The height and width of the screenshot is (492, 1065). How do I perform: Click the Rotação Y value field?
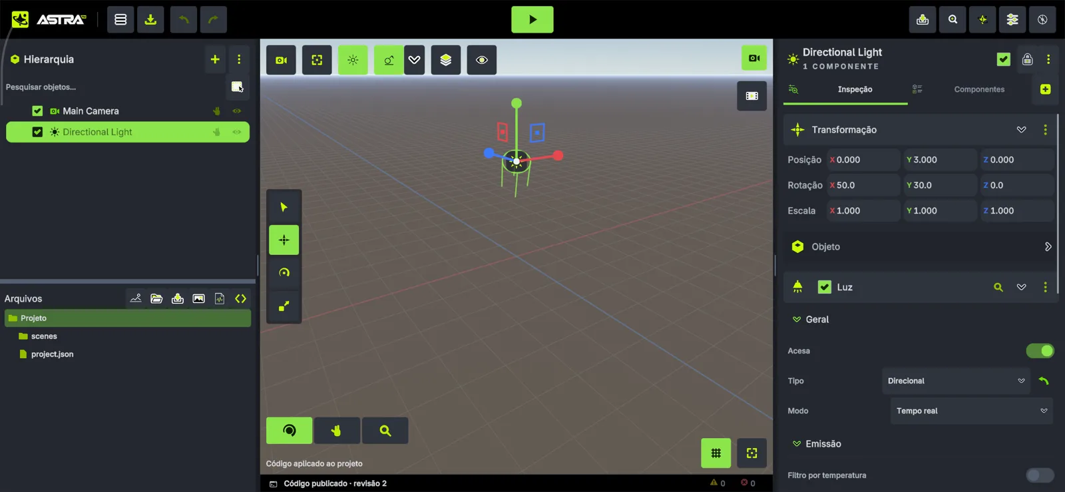[940, 185]
